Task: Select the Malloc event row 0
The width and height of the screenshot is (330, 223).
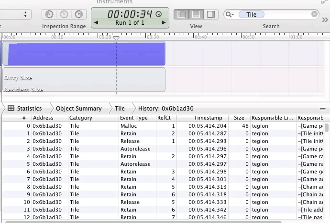Action: pyautogui.click(x=163, y=126)
